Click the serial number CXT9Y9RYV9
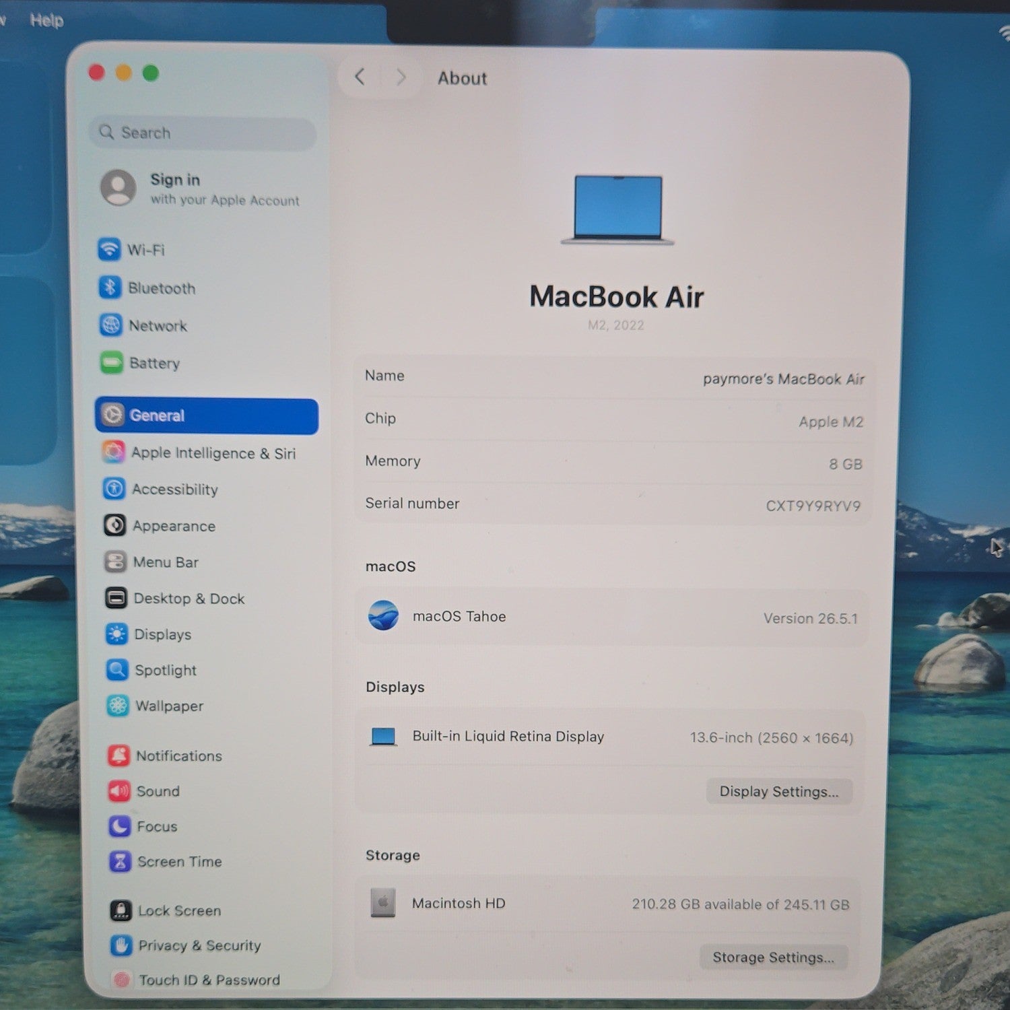 [813, 506]
